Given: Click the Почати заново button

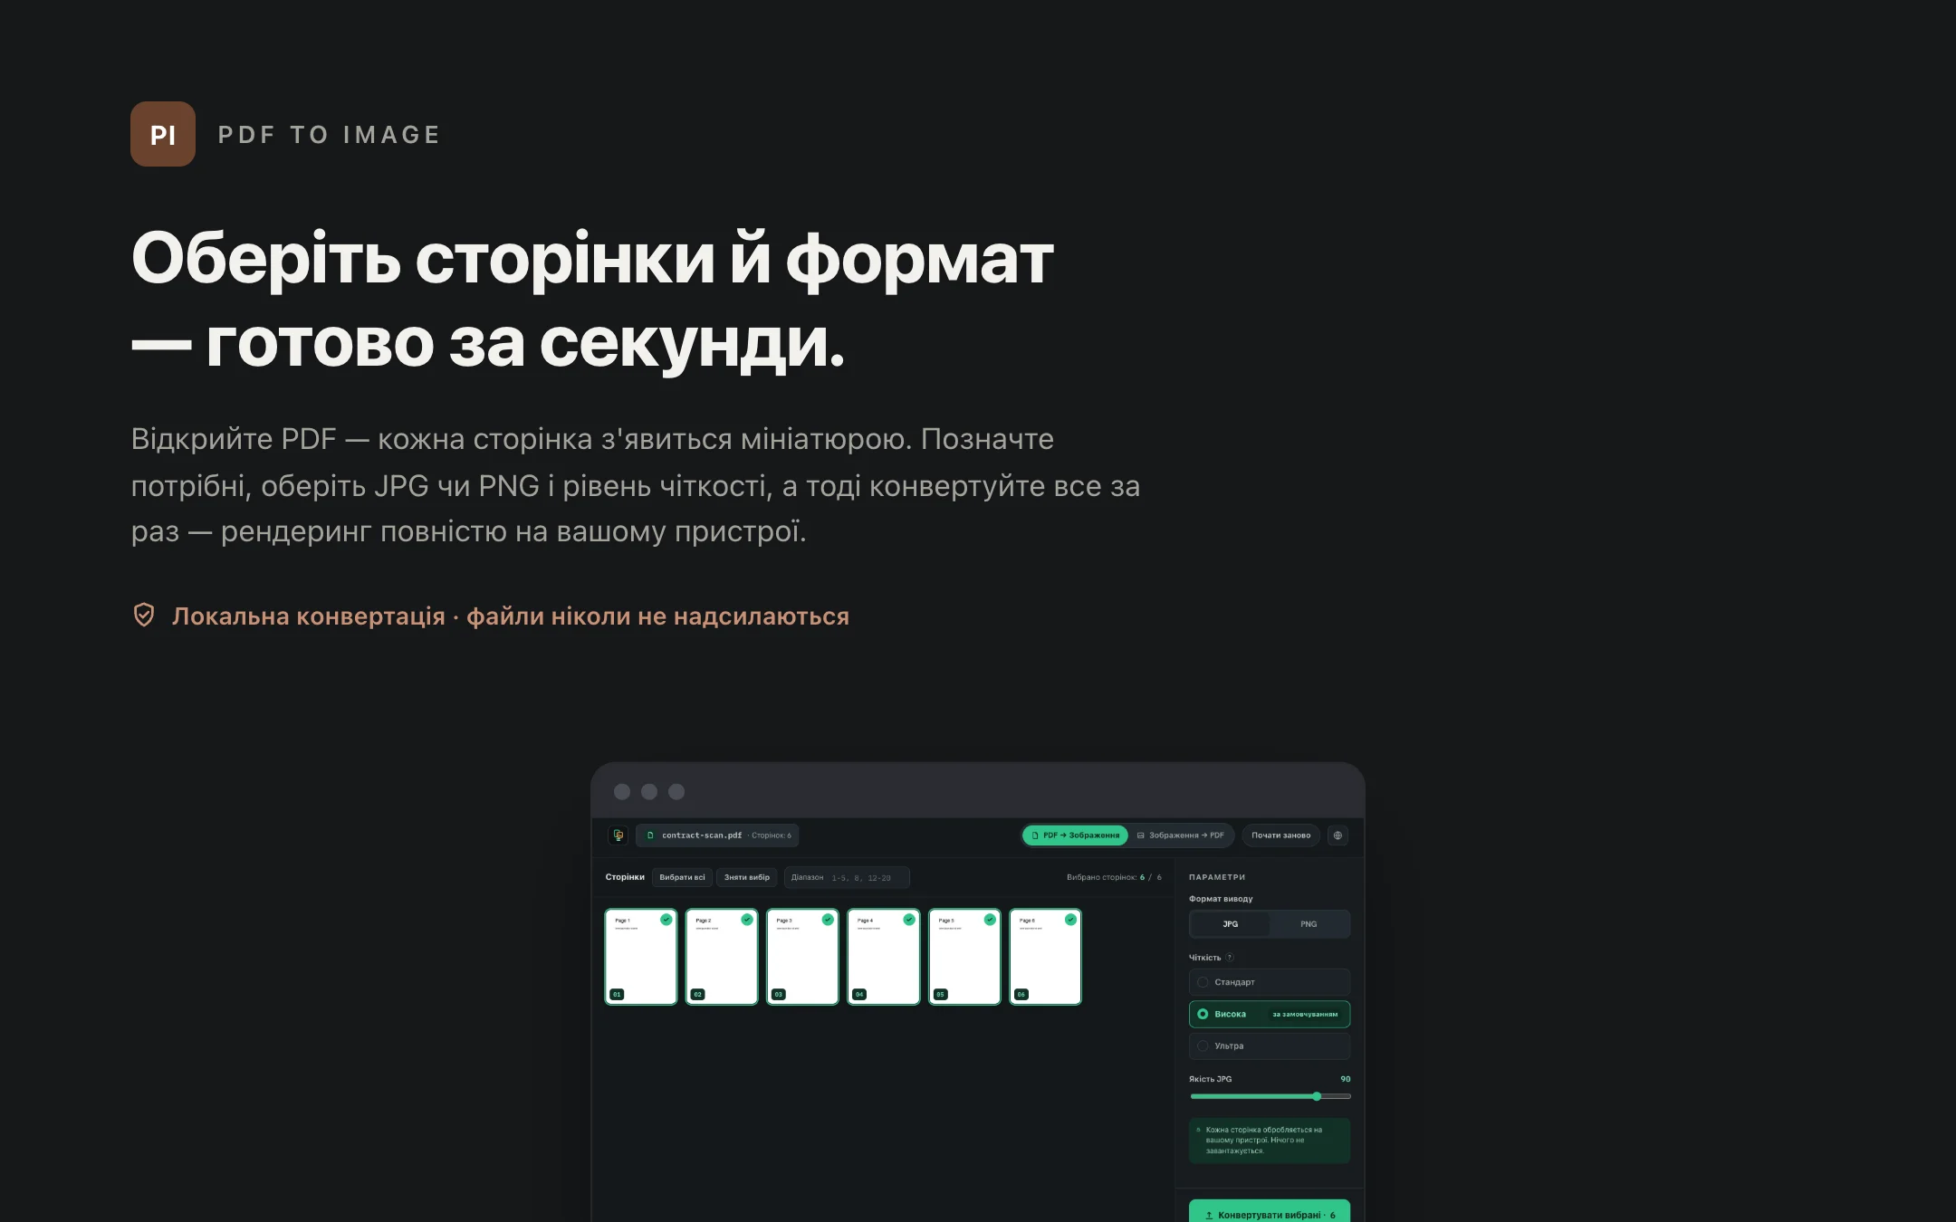Looking at the screenshot, I should [x=1281, y=835].
